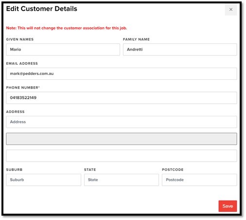Click the first Address line input
Viewport: 246px width, 220px height.
tap(122, 122)
